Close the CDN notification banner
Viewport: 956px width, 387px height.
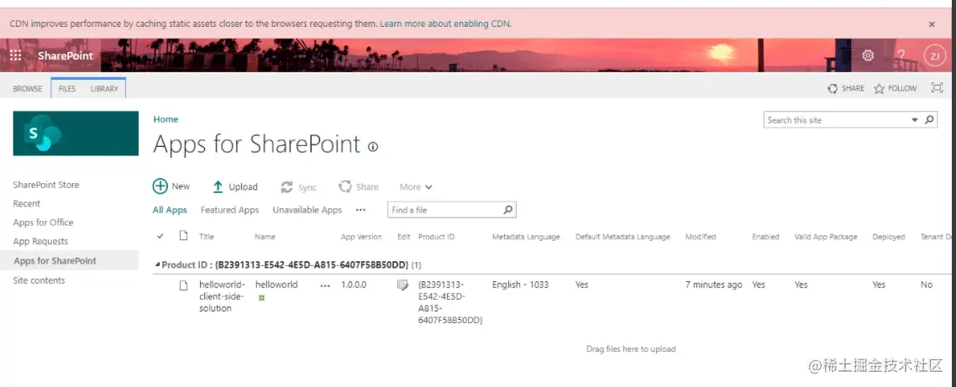point(932,24)
